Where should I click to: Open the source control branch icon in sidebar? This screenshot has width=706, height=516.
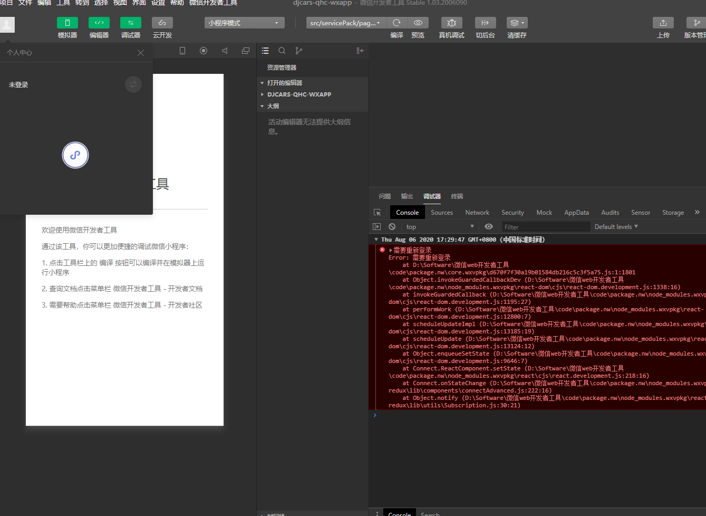(299, 51)
